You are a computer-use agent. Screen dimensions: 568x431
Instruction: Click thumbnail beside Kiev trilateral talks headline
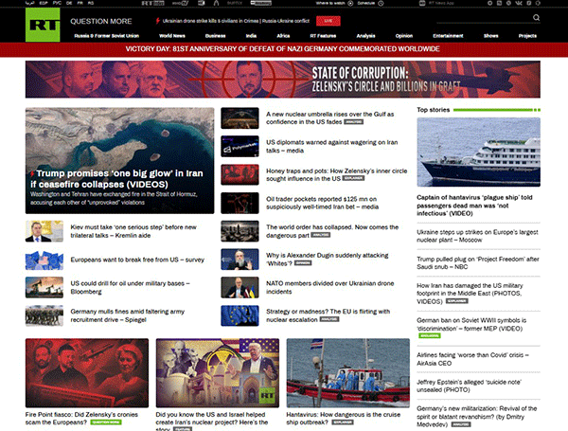pos(44,231)
